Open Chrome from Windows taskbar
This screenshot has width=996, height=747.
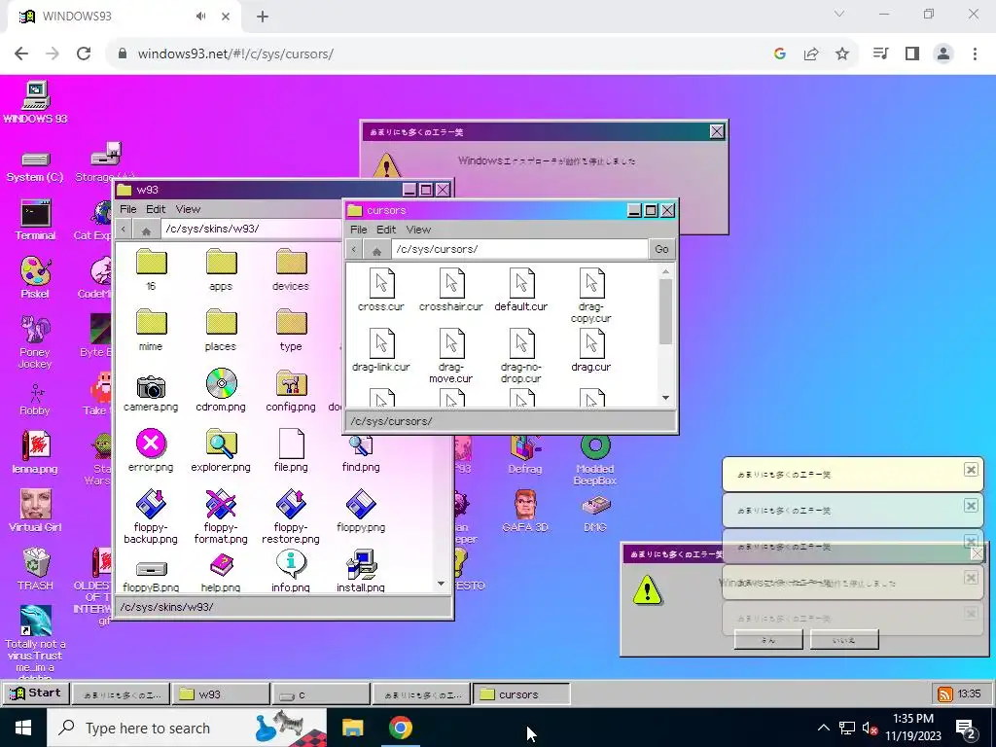click(400, 728)
